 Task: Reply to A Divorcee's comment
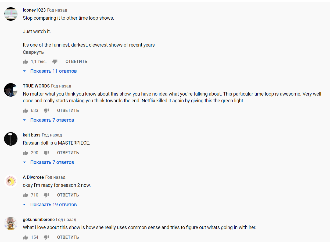(68, 195)
